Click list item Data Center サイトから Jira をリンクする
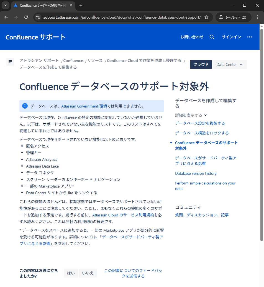 tap(61, 193)
